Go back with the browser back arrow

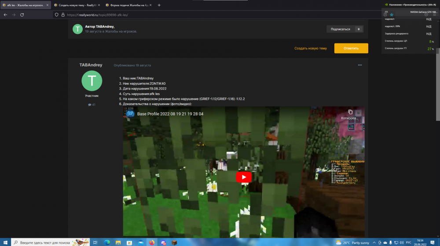point(5,15)
